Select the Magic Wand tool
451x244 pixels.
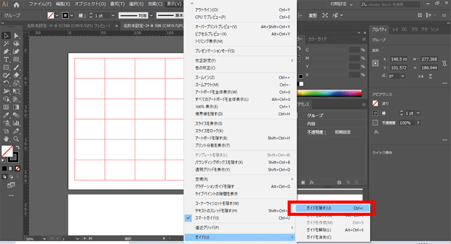[x=6, y=44]
